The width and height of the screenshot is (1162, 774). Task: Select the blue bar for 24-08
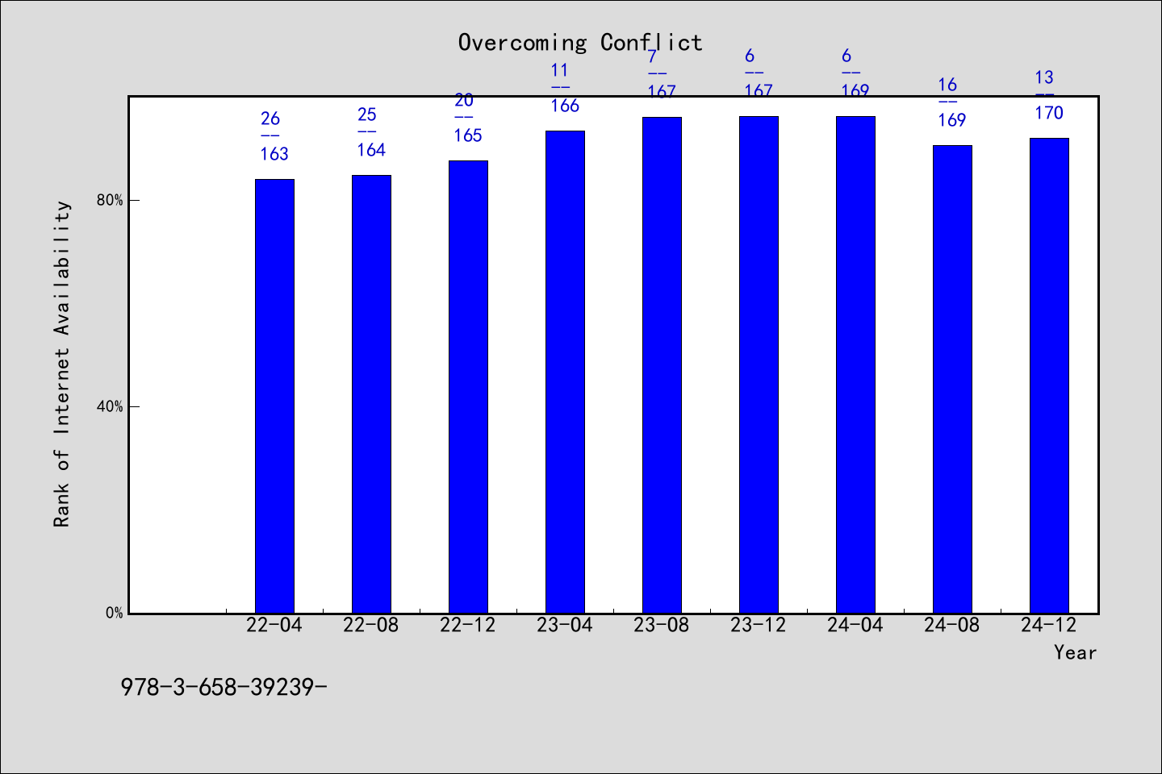[x=952, y=379]
